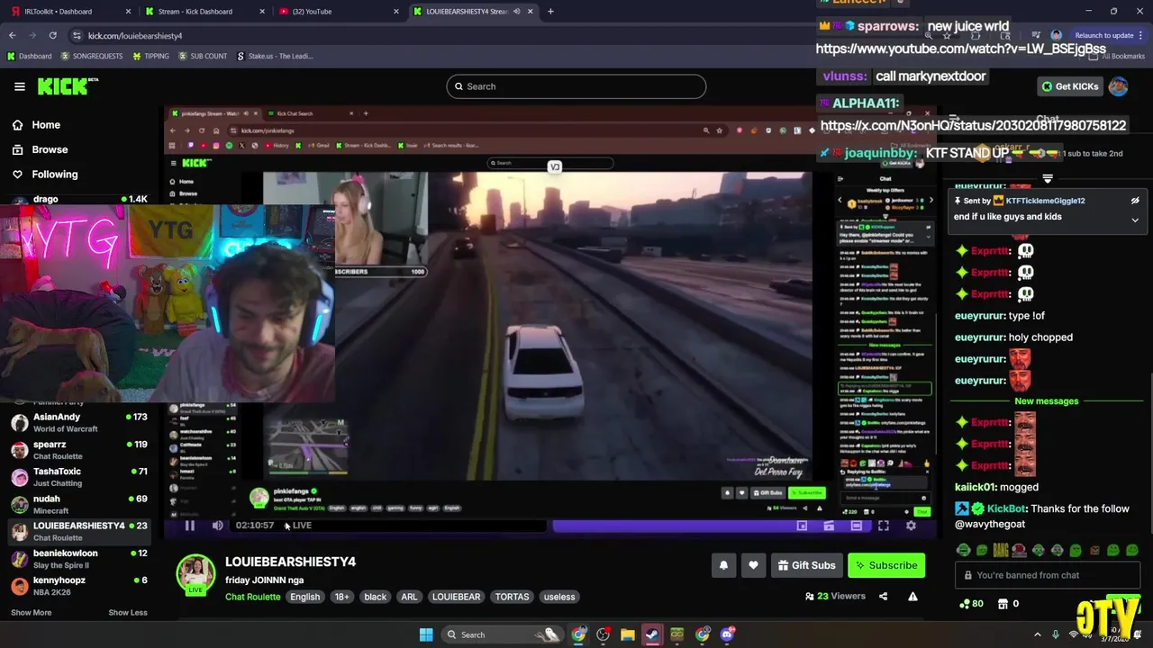Click the Browse sidebar icon
The height and width of the screenshot is (648, 1153).
tap(17, 149)
